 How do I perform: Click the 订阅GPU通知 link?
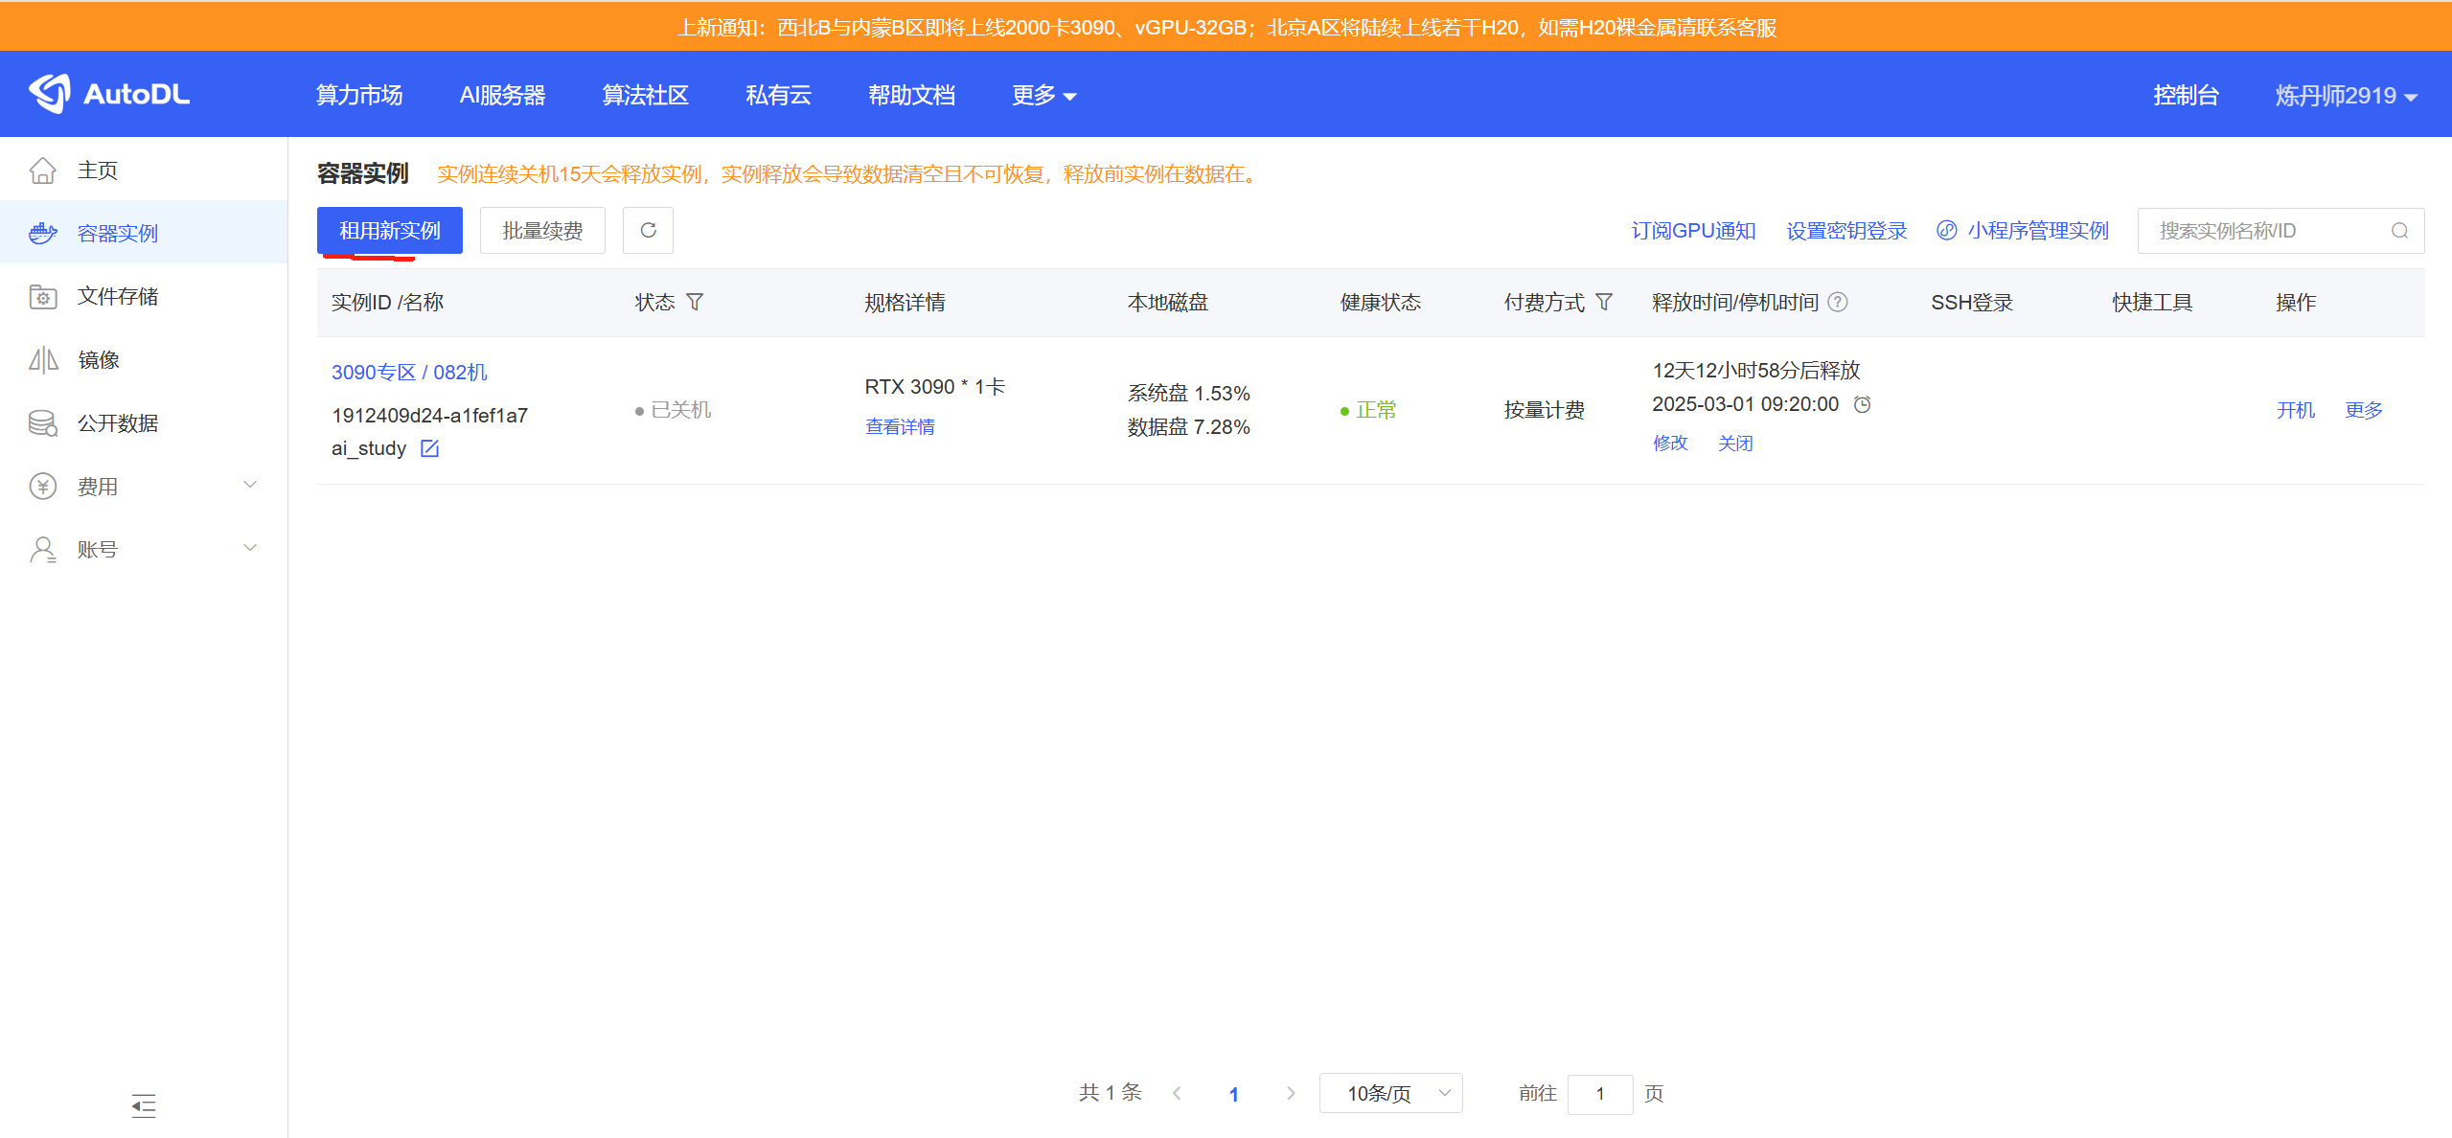[x=1693, y=231]
